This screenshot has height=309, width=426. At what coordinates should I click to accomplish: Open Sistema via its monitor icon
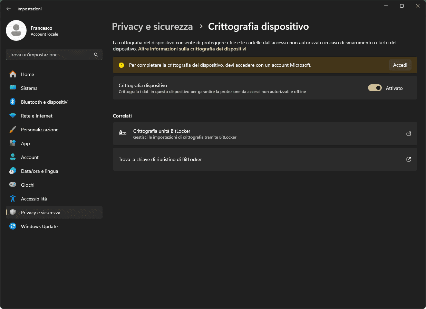[13, 88]
